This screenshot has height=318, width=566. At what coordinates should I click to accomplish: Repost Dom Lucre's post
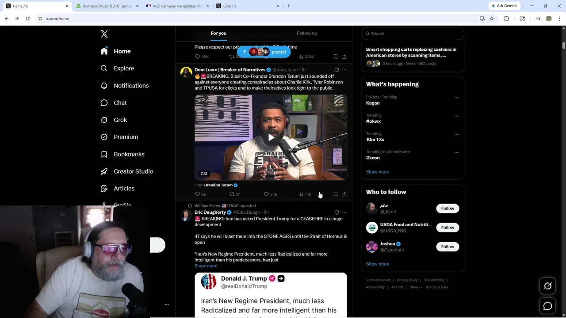234,194
